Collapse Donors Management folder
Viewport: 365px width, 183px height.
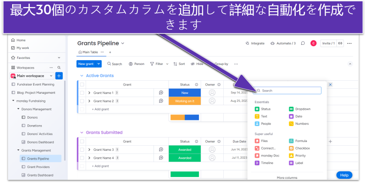pos(18,109)
